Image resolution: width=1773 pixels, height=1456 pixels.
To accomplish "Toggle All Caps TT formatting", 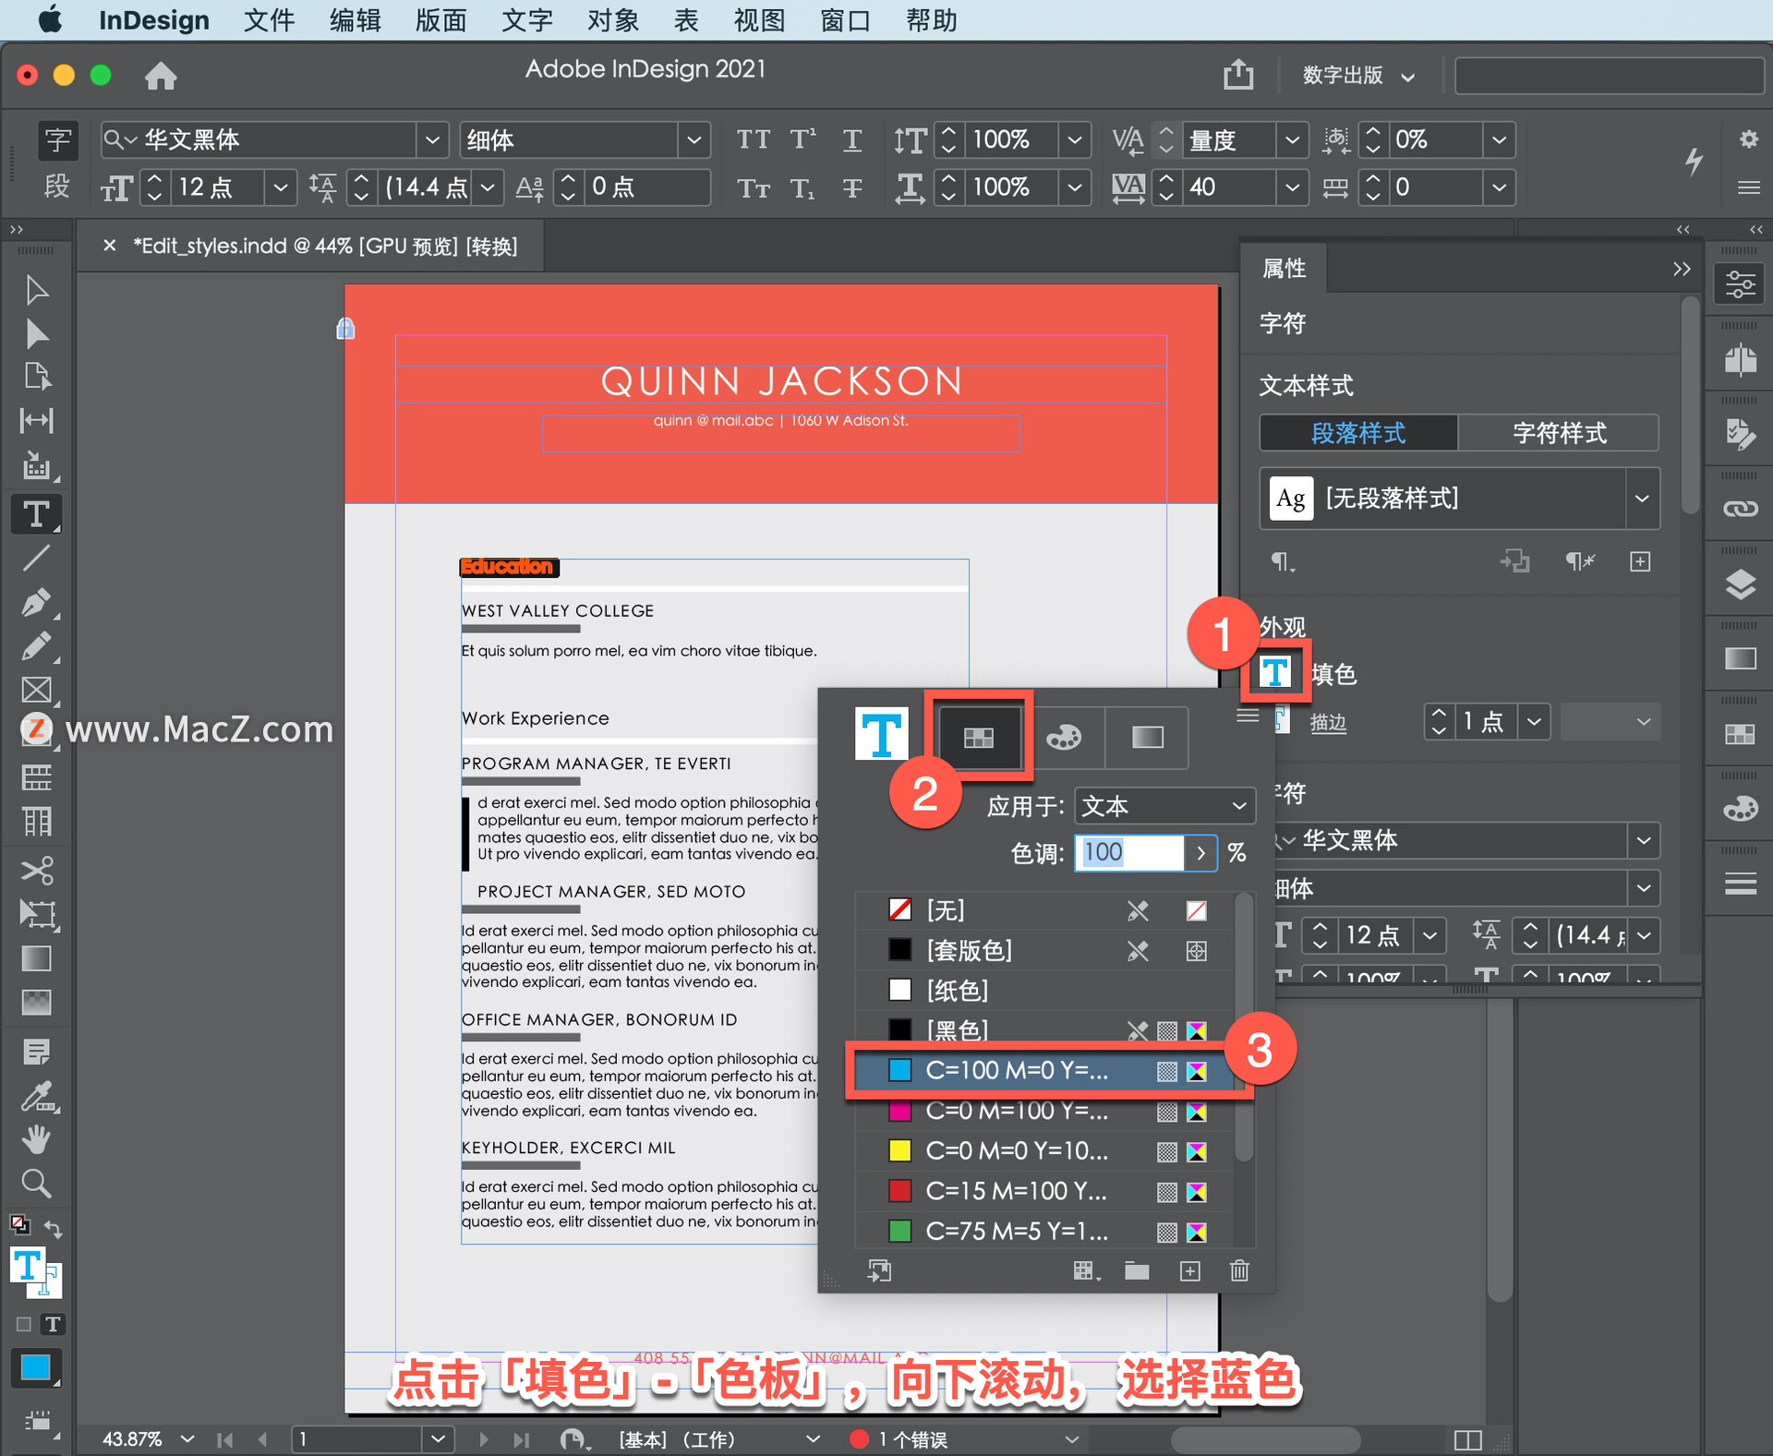I will click(753, 139).
